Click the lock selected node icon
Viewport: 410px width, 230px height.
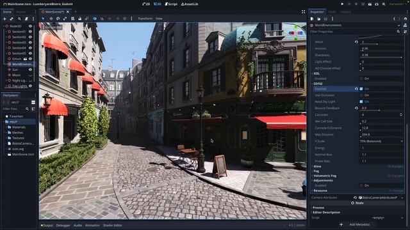tap(79, 19)
